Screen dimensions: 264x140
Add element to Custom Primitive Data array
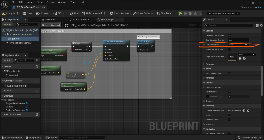point(244,111)
